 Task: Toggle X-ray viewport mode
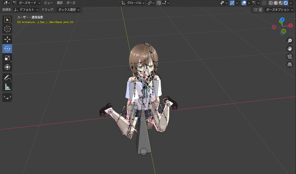(x=264, y=3)
